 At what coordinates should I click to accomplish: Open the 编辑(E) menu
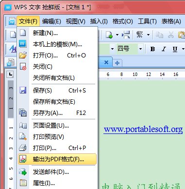[51, 21]
